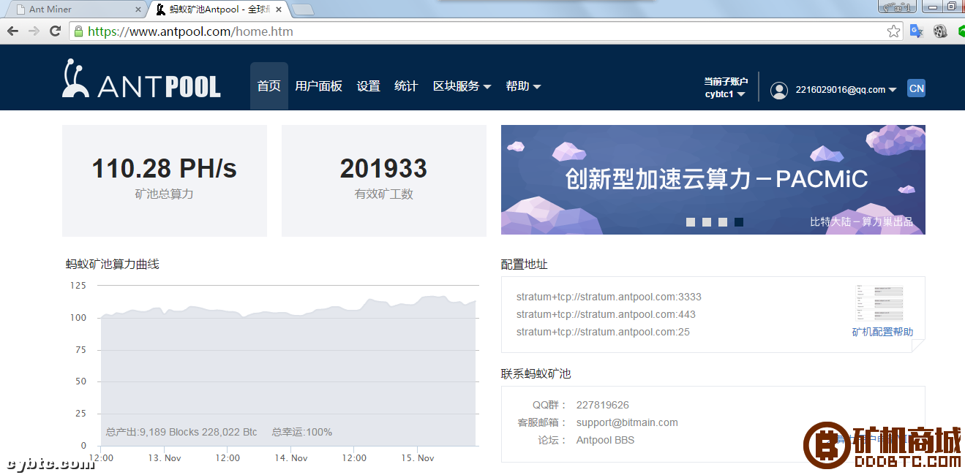The image size is (965, 475).
Task: Click the QQ group number 227819626
Action: click(603, 405)
